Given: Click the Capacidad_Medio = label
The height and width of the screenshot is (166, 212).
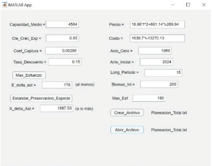Looking at the screenshot, I should tap(27, 25).
